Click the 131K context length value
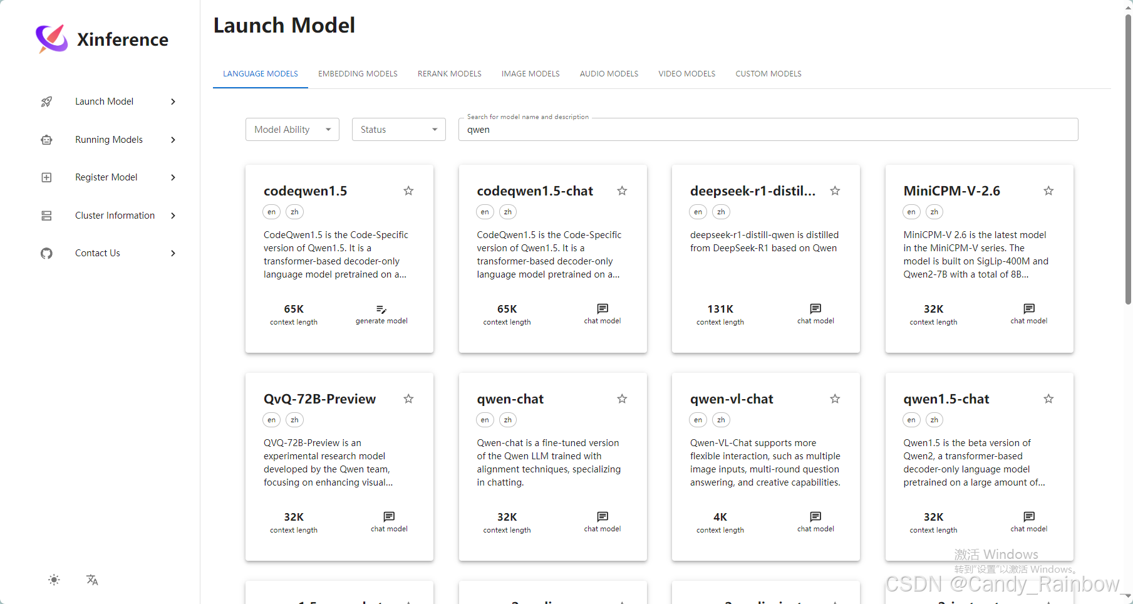Viewport: 1133px width, 604px height. [x=720, y=309]
